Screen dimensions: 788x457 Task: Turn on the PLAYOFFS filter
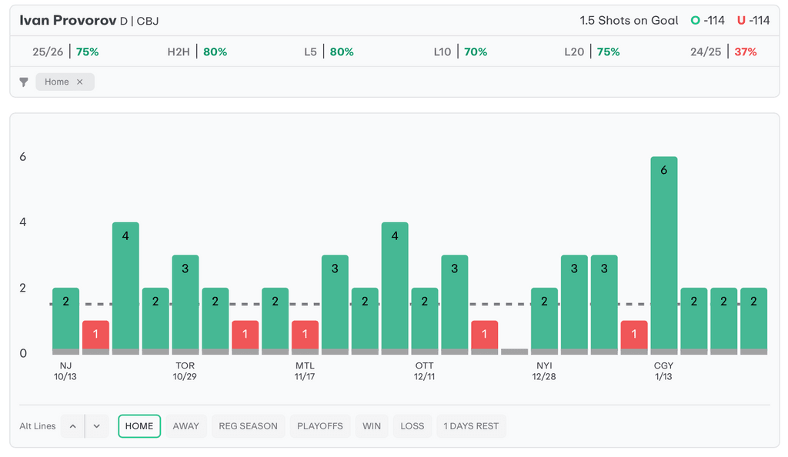tap(320, 426)
